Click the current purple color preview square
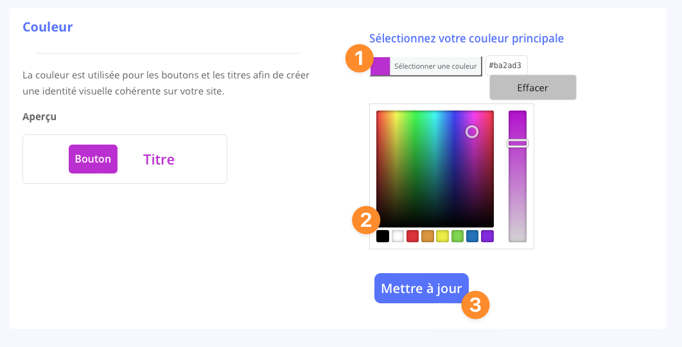The height and width of the screenshot is (347, 682). click(x=380, y=66)
